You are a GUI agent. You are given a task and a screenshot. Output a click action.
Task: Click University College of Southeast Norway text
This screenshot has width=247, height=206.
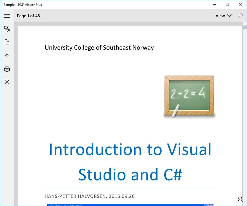(99, 48)
